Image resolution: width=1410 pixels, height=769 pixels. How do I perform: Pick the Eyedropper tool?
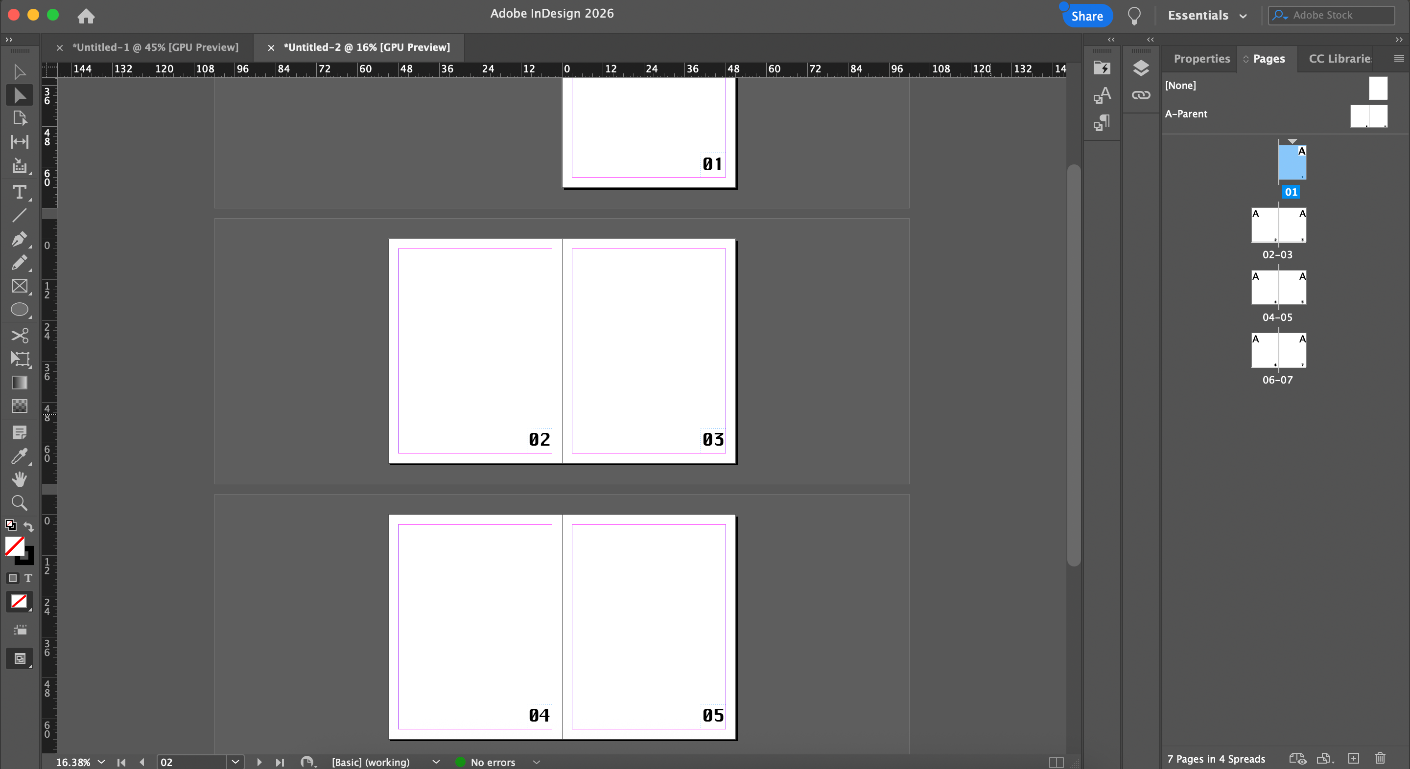[19, 455]
